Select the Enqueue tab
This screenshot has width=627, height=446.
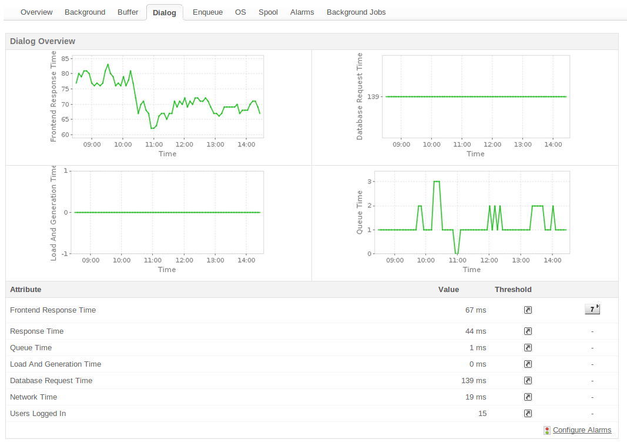pos(207,12)
